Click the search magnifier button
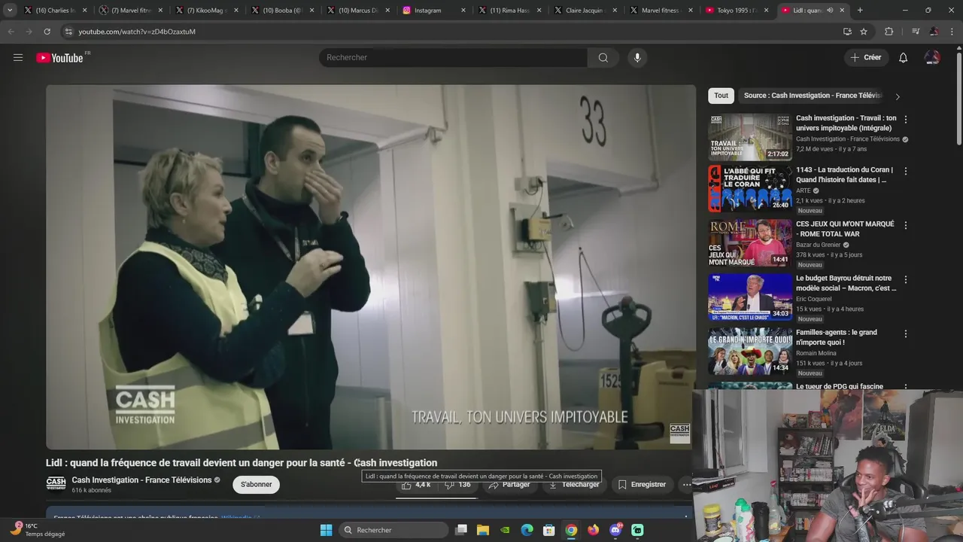Viewport: 963px width, 542px height. point(603,57)
